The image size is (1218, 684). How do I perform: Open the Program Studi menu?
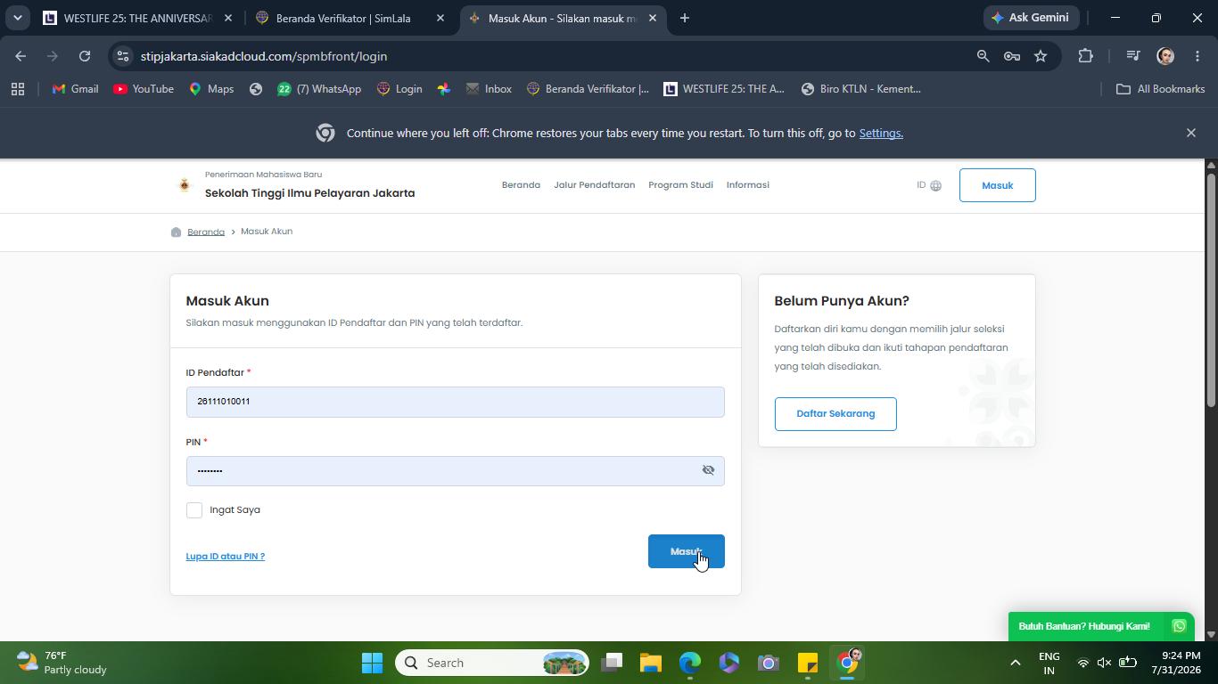point(680,185)
